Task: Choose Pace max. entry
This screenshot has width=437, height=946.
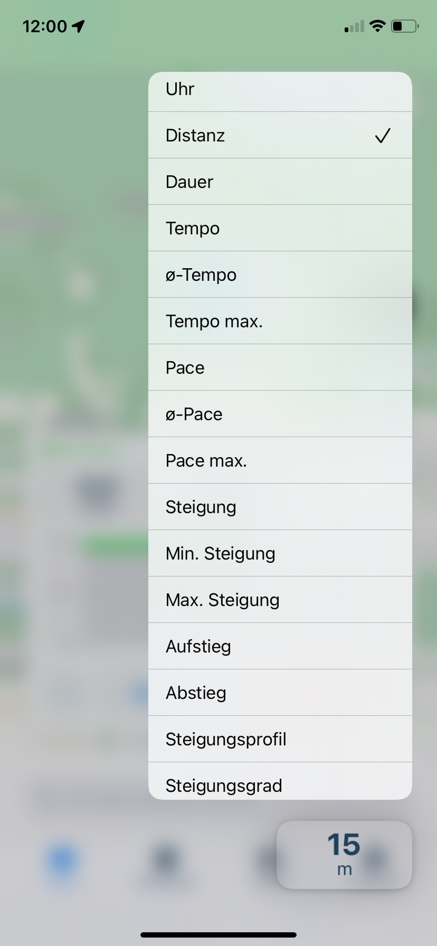Action: point(280,460)
